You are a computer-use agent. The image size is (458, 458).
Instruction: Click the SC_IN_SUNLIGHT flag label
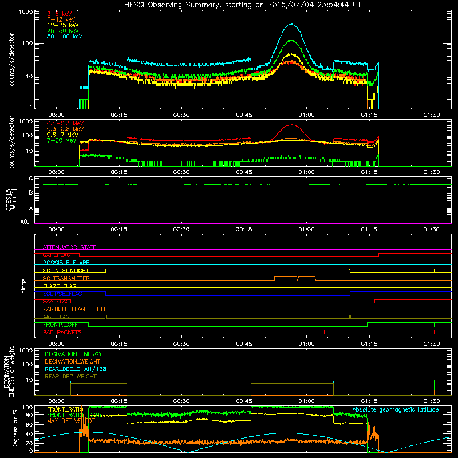tap(66, 270)
